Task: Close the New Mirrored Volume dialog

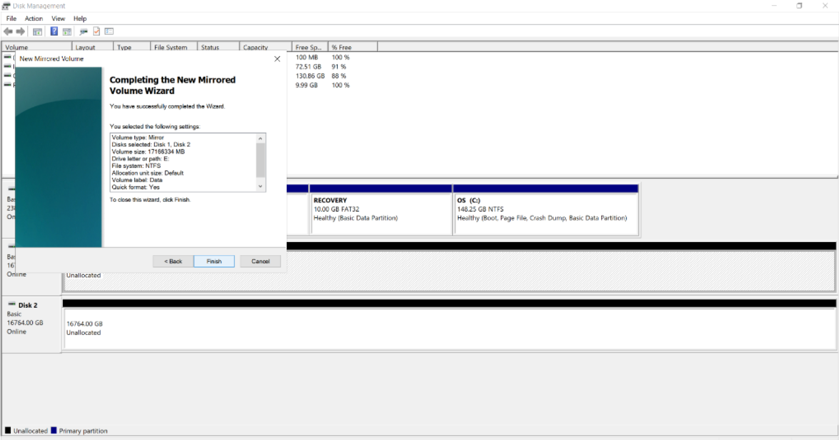Action: [277, 59]
